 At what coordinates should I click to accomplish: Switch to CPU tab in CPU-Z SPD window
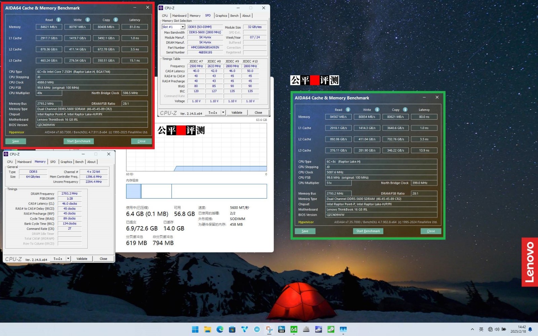165,15
